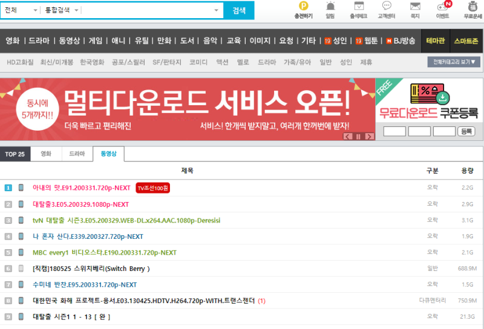Click the 다큐멘터리 category cell
484x329 pixels.
432,301
